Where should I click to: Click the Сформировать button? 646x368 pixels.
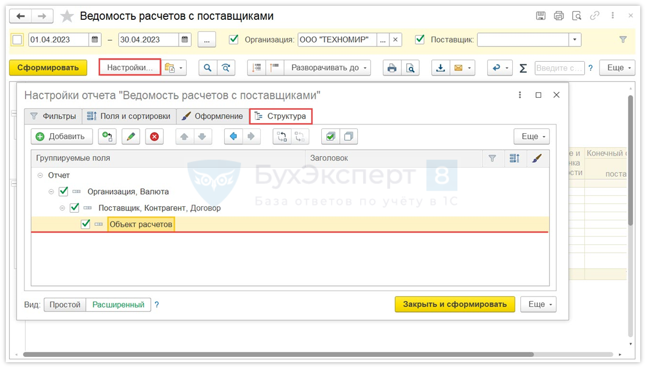pyautogui.click(x=48, y=68)
